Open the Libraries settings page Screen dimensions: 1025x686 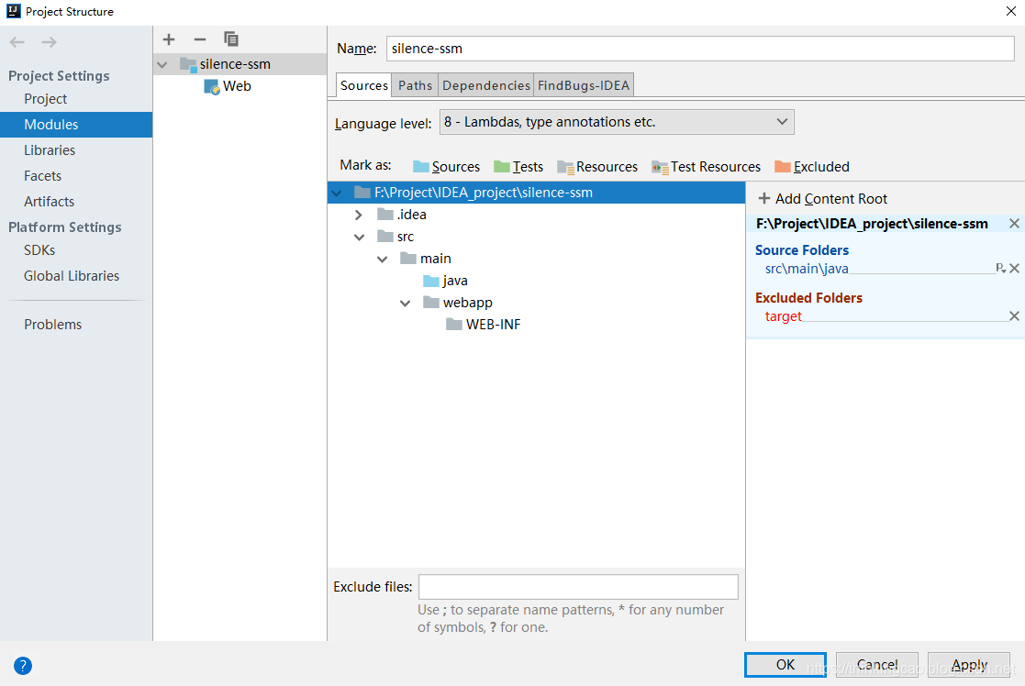(50, 150)
